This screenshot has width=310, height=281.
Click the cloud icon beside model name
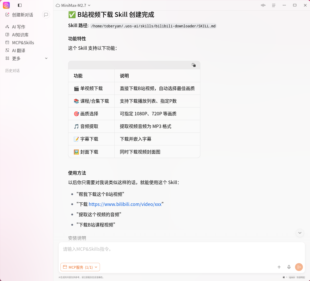coord(58,5)
